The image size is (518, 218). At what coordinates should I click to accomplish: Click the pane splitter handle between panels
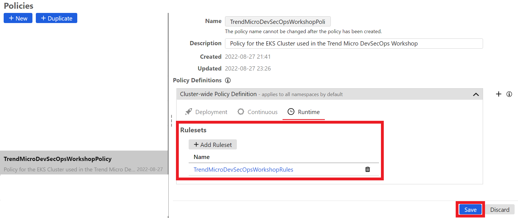tap(171, 121)
